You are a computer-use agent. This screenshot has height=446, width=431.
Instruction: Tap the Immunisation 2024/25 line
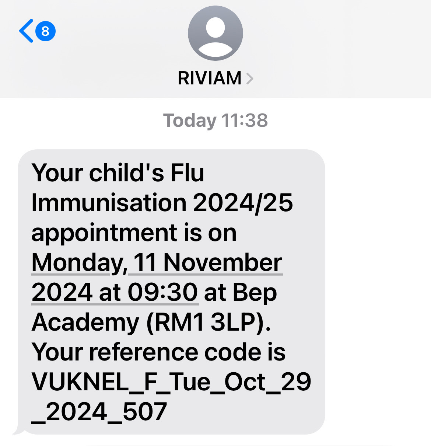(162, 203)
